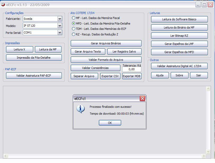Choose RZ - Recup. Dados da Redução Z
215x163 pixels.
(x=74, y=34)
